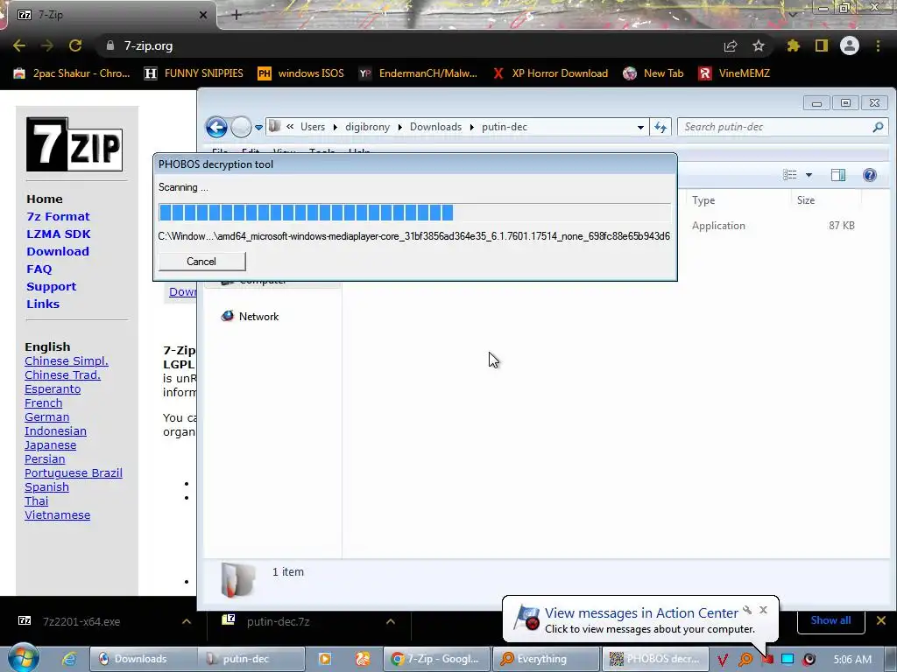This screenshot has height=672, width=897.
Task: Refresh the putin-dec folder
Action: (660, 128)
